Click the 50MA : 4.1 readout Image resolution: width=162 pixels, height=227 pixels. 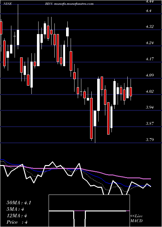[x=19, y=203]
